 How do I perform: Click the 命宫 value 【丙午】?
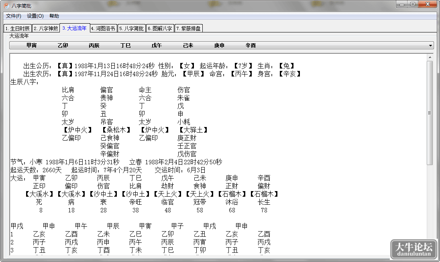[241, 74]
